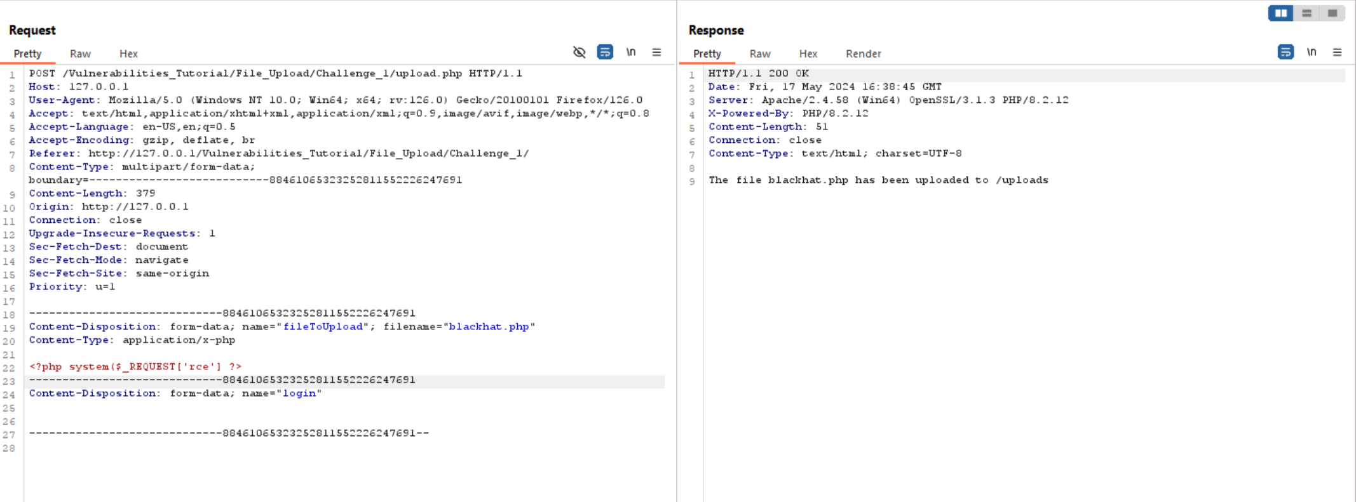Click the Accept-Encoding header line
The image size is (1356, 502).
pyautogui.click(x=142, y=140)
